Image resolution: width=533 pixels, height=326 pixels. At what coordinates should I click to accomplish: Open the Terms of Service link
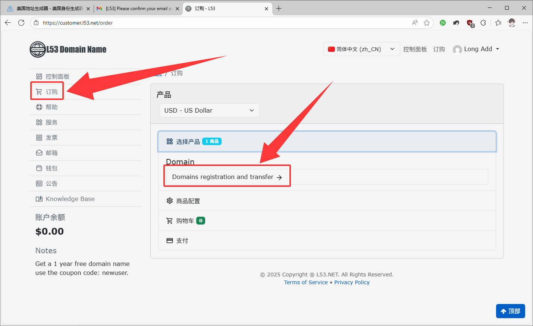pos(305,282)
